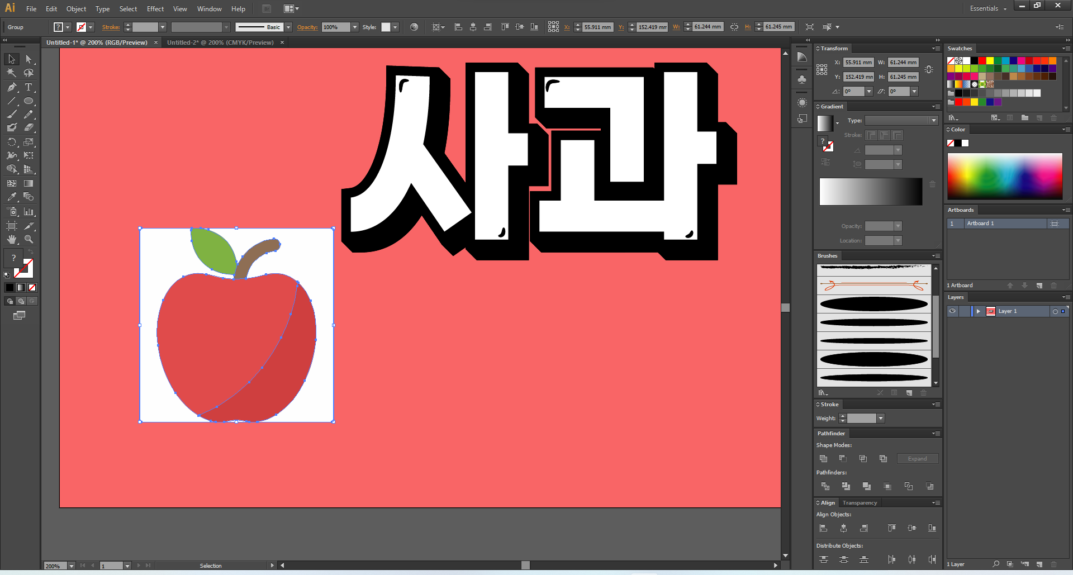The image size is (1073, 575).
Task: Click the Unite shape mode in Pathfinder
Action: click(x=823, y=459)
